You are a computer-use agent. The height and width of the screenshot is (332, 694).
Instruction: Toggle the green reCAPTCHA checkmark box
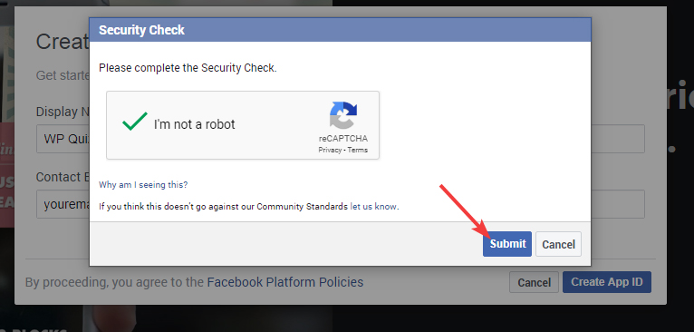click(135, 122)
